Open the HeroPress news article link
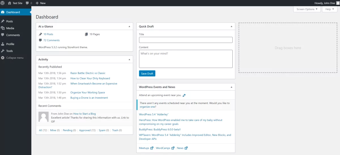 181,122
